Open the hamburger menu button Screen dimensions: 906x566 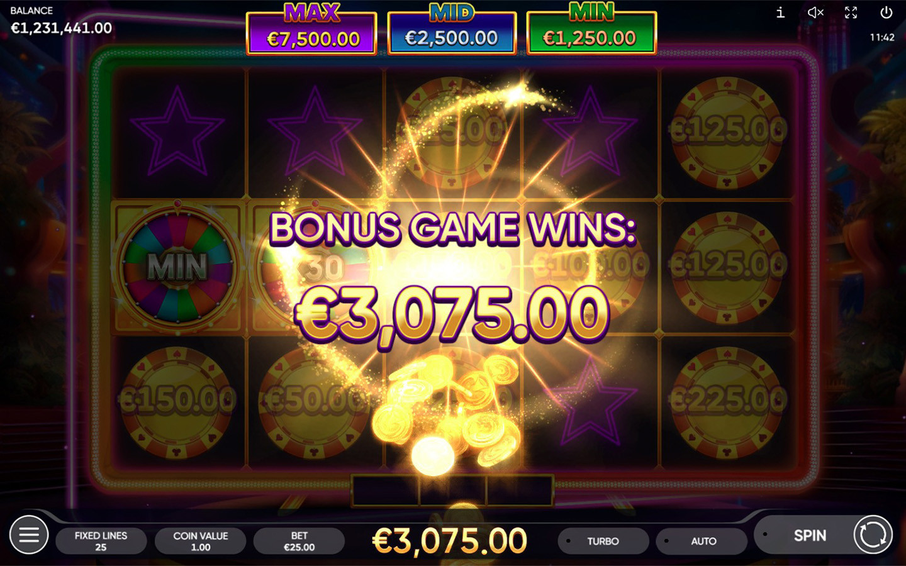coord(29,535)
